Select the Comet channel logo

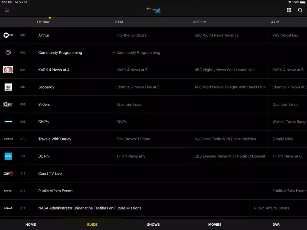tap(8, 104)
